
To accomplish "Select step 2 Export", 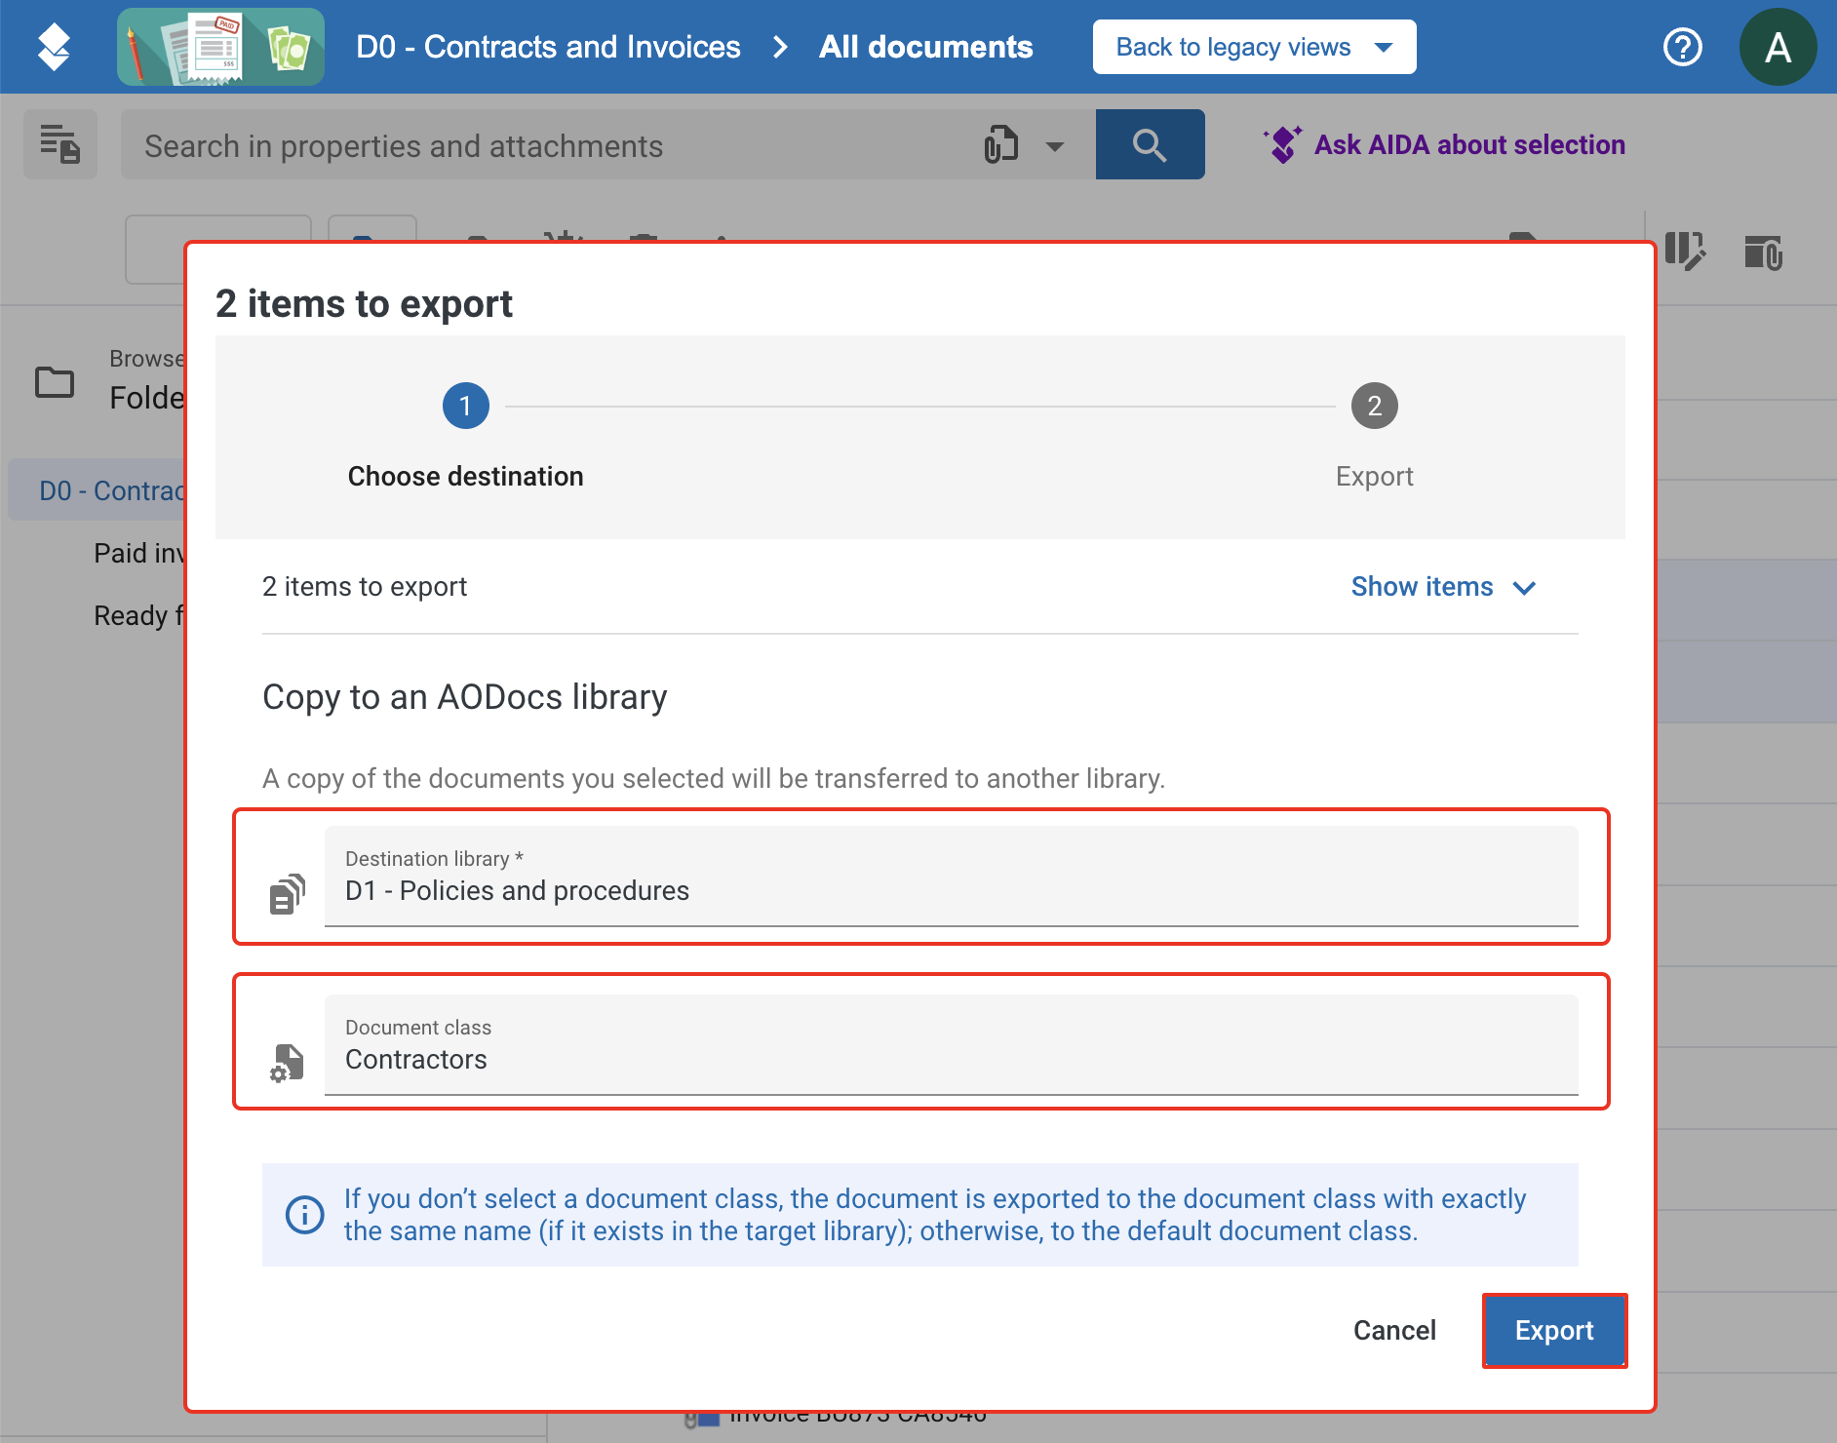I will pos(1374,436).
